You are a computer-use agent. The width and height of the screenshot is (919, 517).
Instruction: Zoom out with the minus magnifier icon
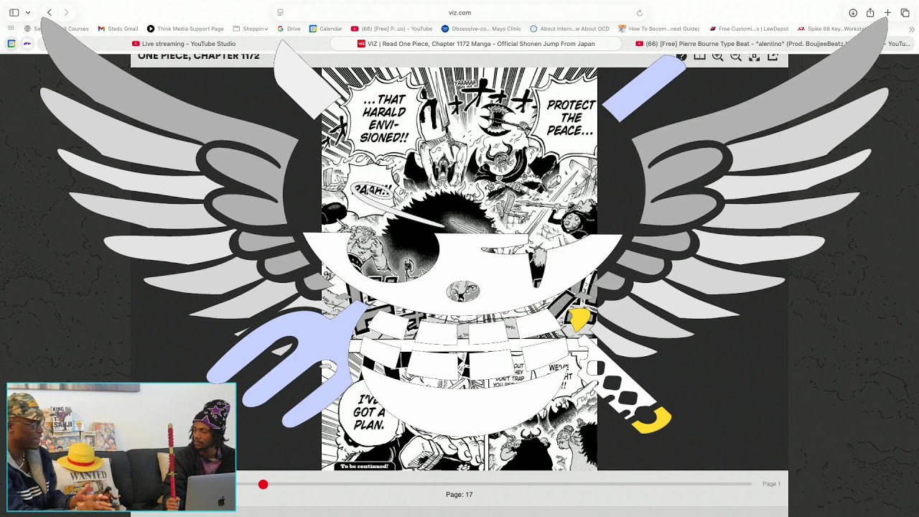(x=736, y=56)
